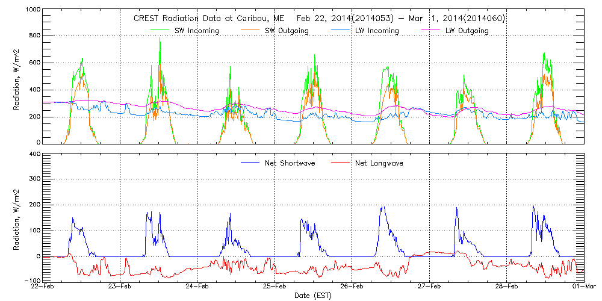This screenshot has height=301, width=602.
Task: Select the LW Incoming legend label
Action: (x=376, y=31)
